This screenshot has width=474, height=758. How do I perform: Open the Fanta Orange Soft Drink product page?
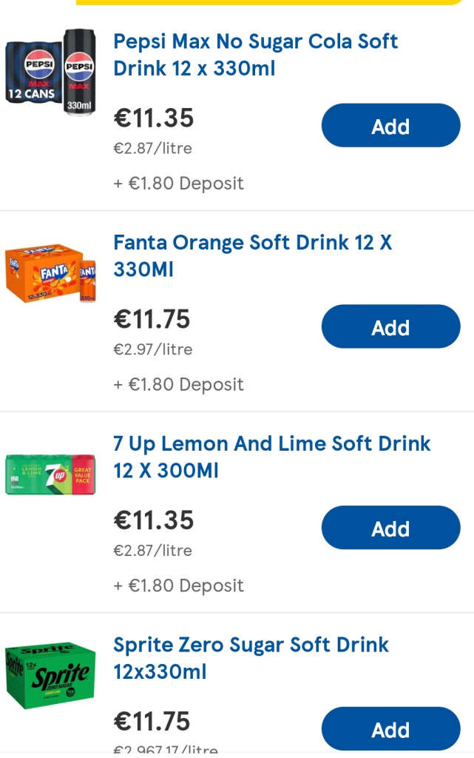(x=251, y=255)
